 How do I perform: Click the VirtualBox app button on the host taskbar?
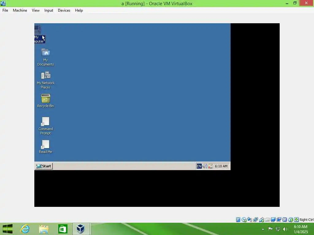coord(81,229)
